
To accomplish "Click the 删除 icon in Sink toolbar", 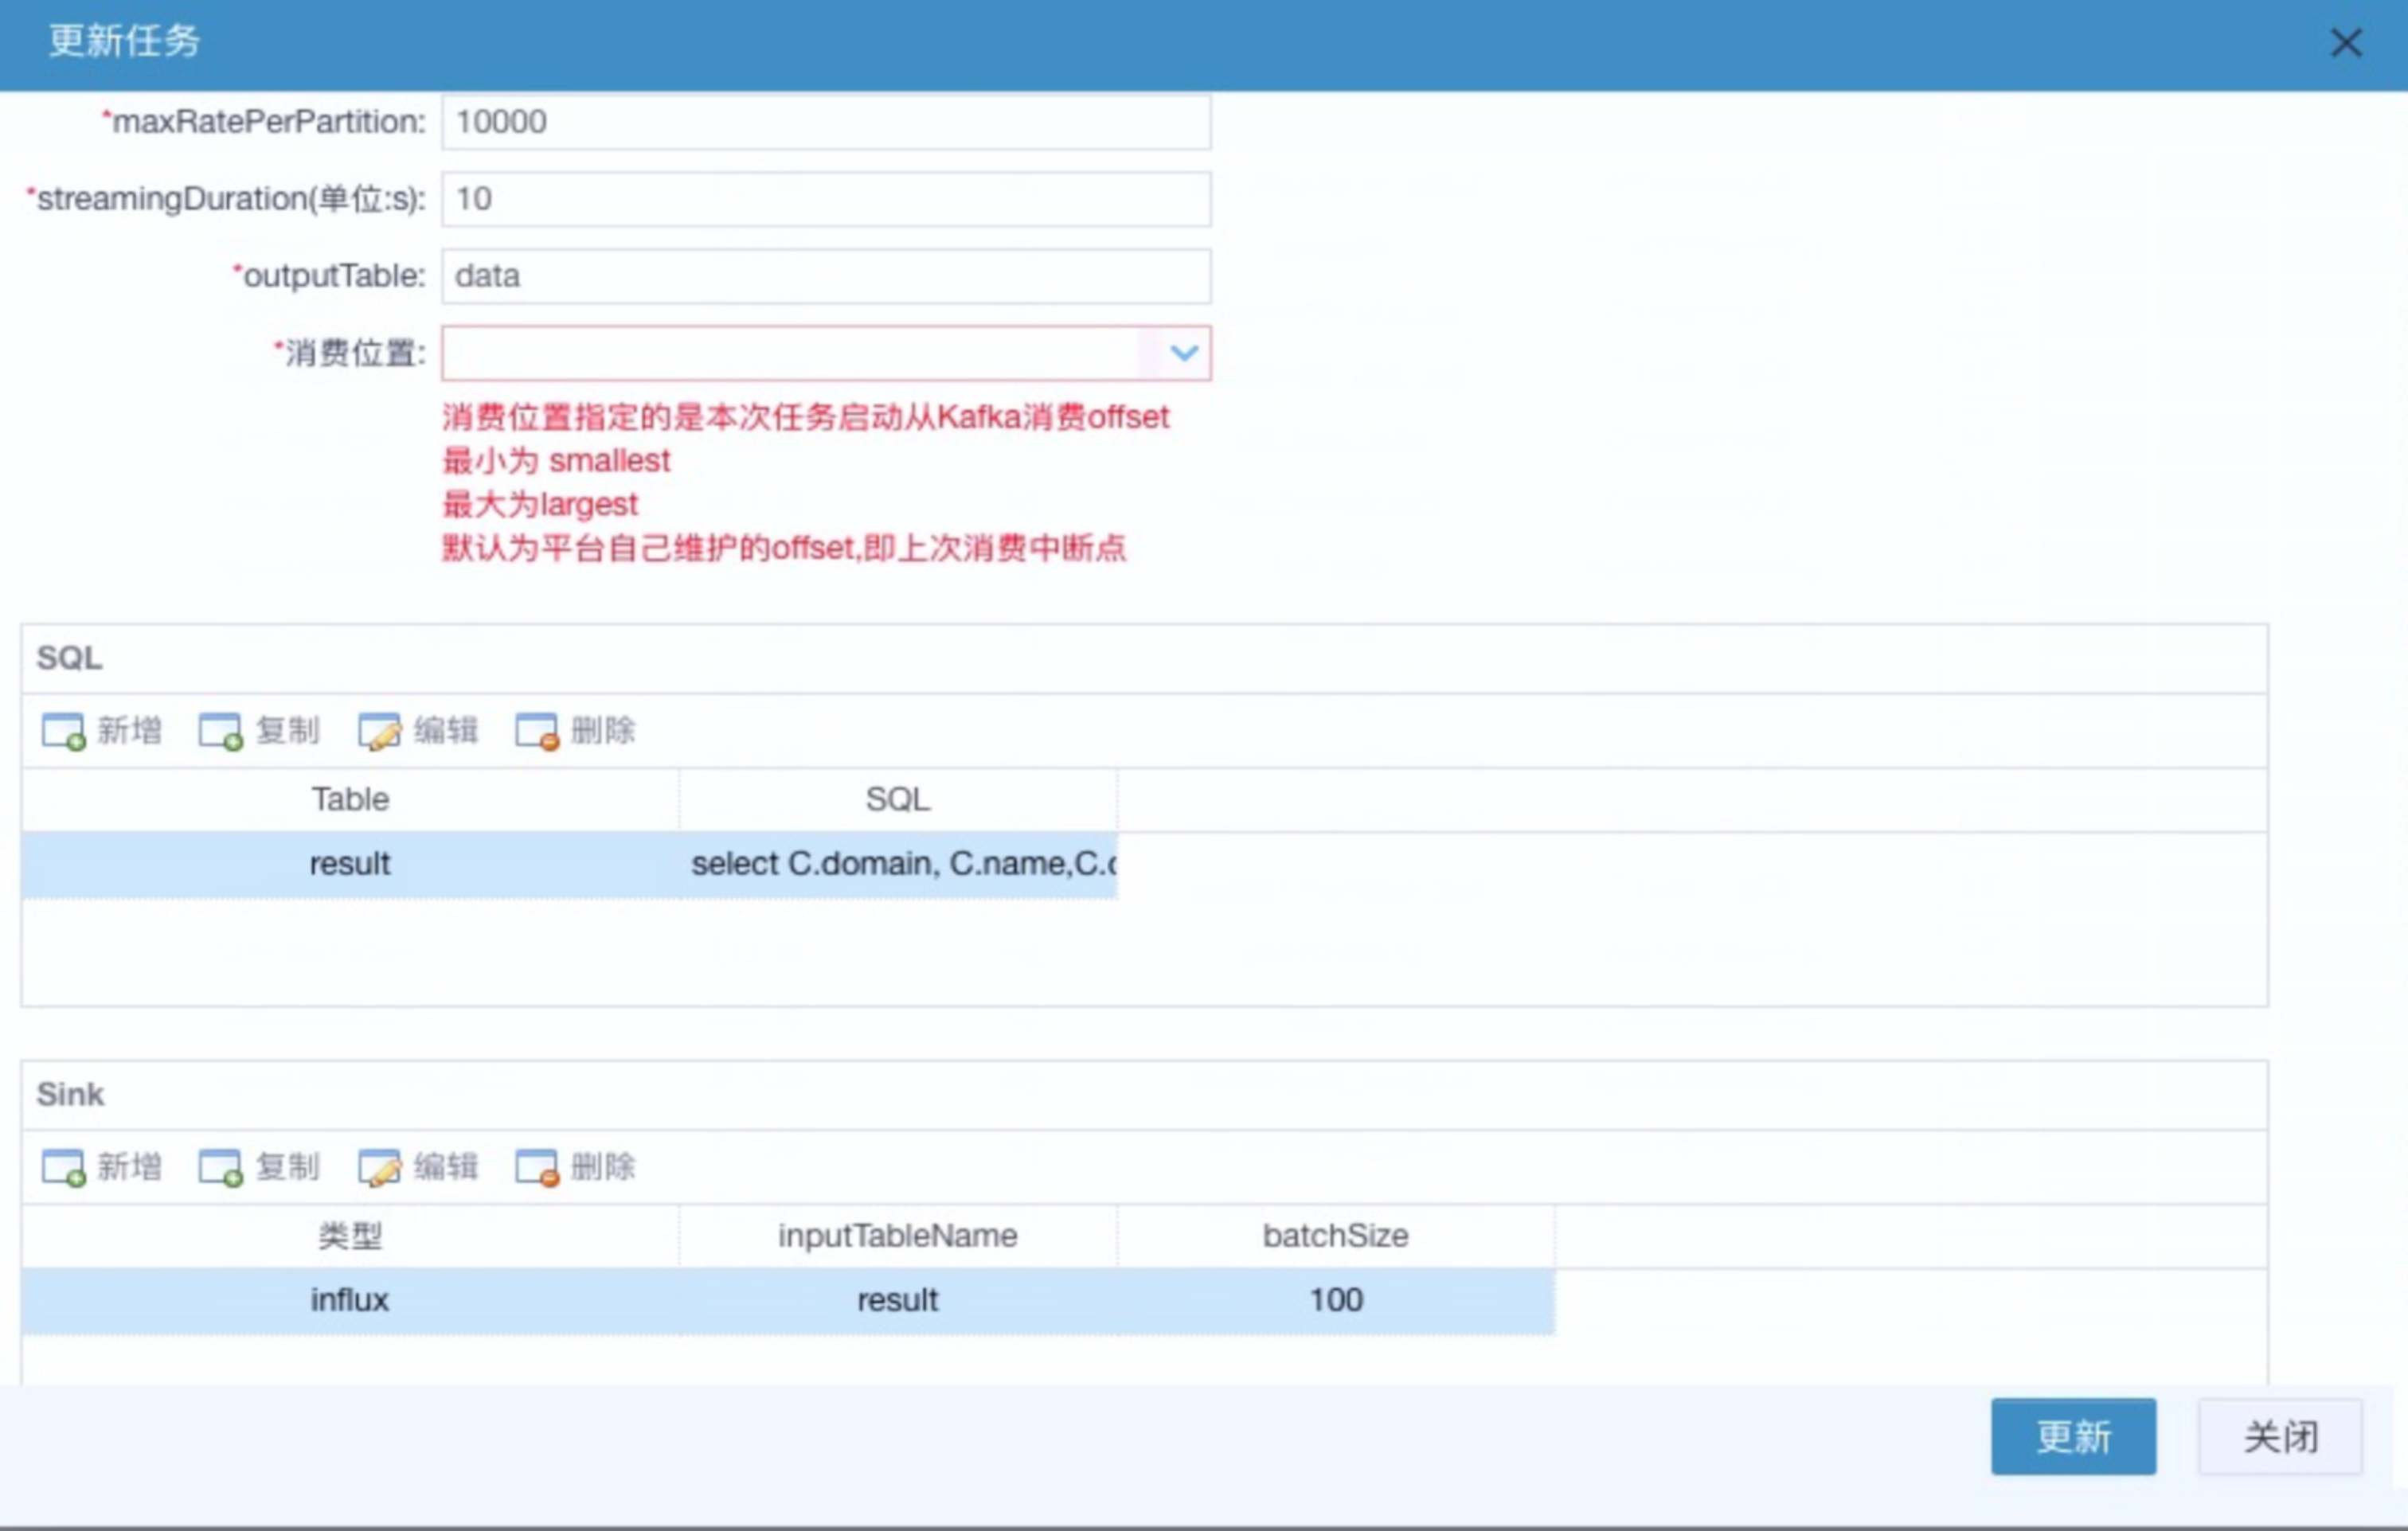I will click(x=537, y=1167).
